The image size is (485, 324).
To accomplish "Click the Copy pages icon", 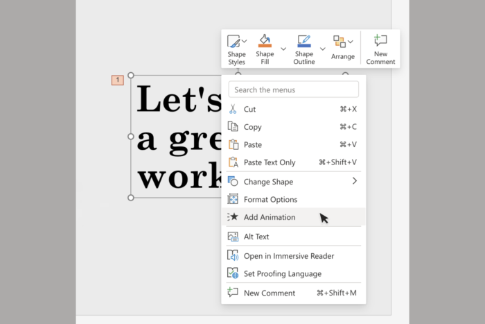I will (x=233, y=127).
